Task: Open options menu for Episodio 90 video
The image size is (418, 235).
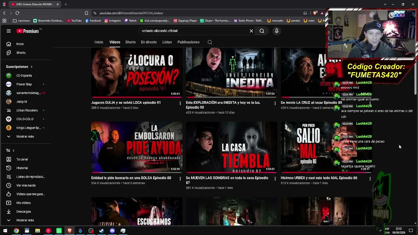Action: pos(275,103)
